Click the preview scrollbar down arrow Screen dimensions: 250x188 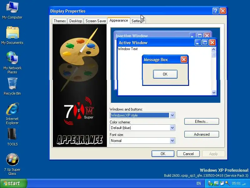pyautogui.click(x=214, y=92)
